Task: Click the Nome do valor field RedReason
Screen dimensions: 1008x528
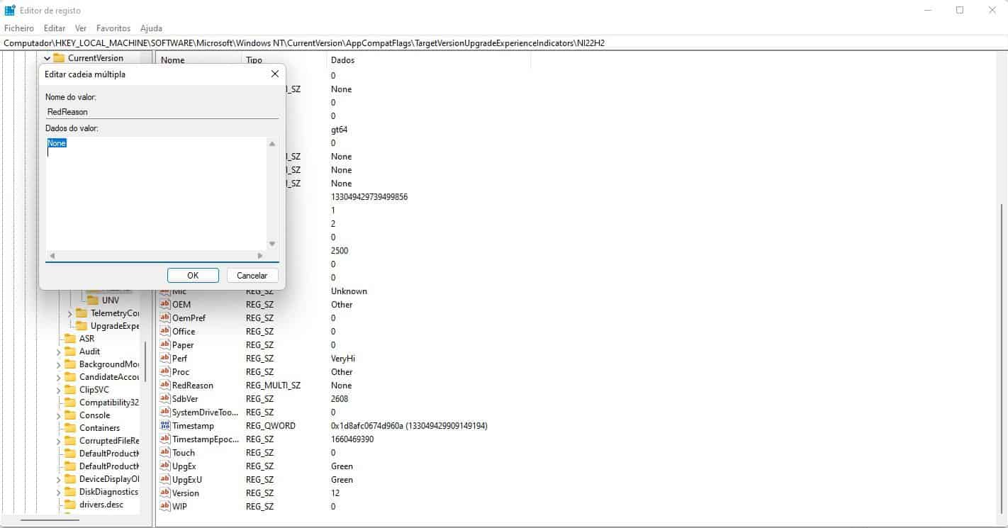Action: point(162,111)
